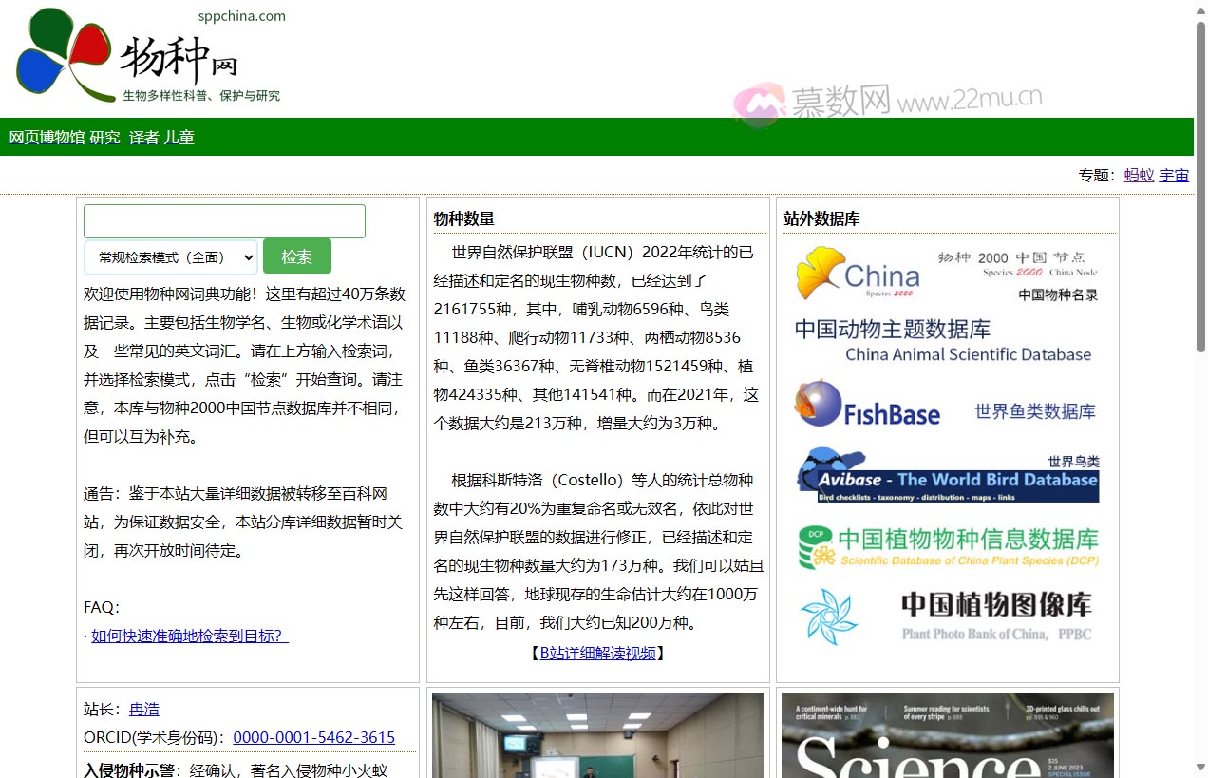Click the lecture classroom photo
Viewport: 1208px width, 778px height.
[597, 735]
